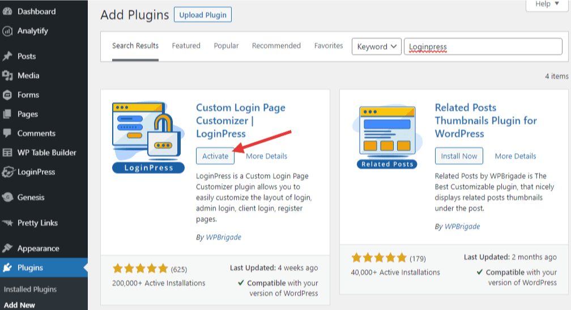The image size is (571, 310).
Task: Open the Media menu label
Action: pos(28,75)
